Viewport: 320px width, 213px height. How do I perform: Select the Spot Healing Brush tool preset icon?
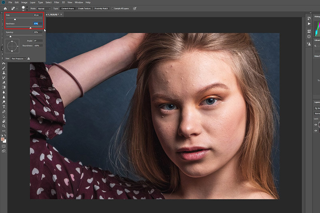(x=13, y=8)
